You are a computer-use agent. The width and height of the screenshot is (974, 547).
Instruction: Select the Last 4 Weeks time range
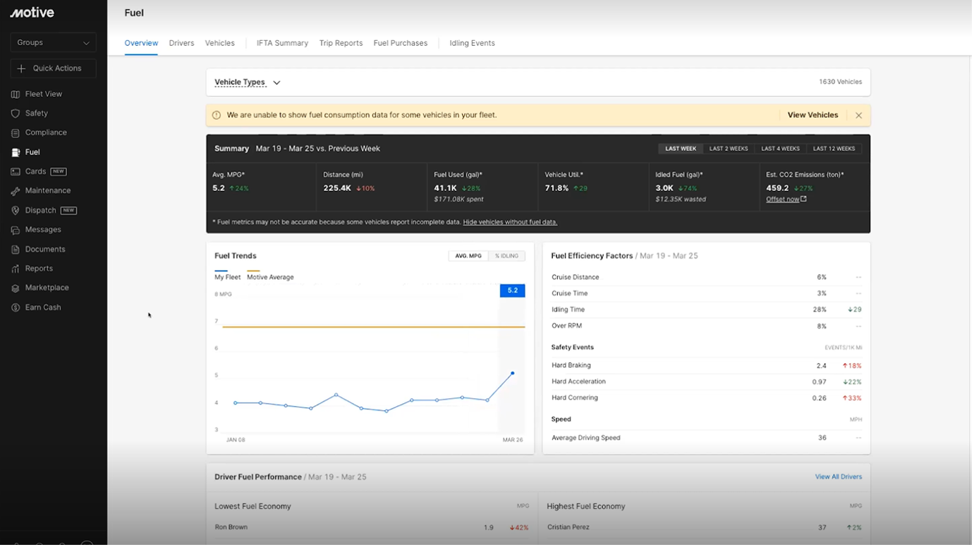point(780,149)
